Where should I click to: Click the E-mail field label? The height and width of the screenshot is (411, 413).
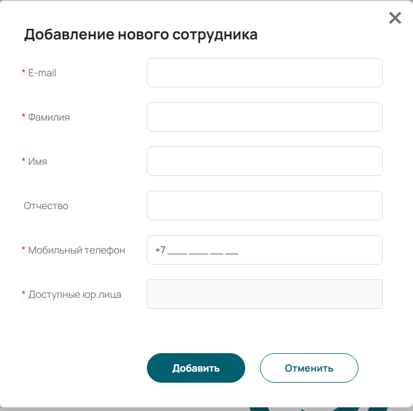42,73
